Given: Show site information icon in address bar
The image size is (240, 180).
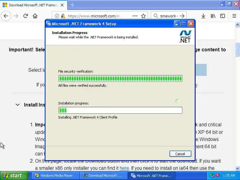Looking at the screenshot, I should 57,16.
